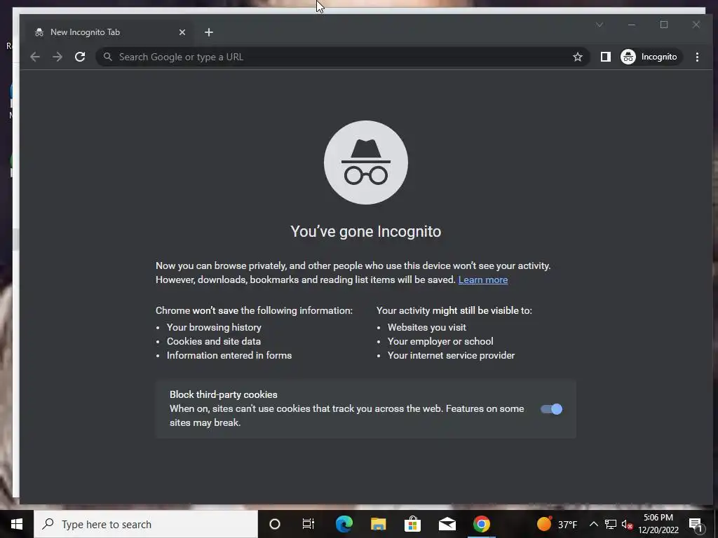Image resolution: width=718 pixels, height=538 pixels.
Task: Reload the page with the refresh icon
Action: 80,57
